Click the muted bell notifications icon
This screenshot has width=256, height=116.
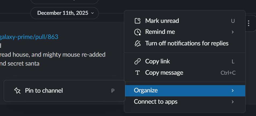coord(137,44)
